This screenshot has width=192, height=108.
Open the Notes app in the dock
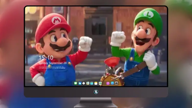coord(96,83)
